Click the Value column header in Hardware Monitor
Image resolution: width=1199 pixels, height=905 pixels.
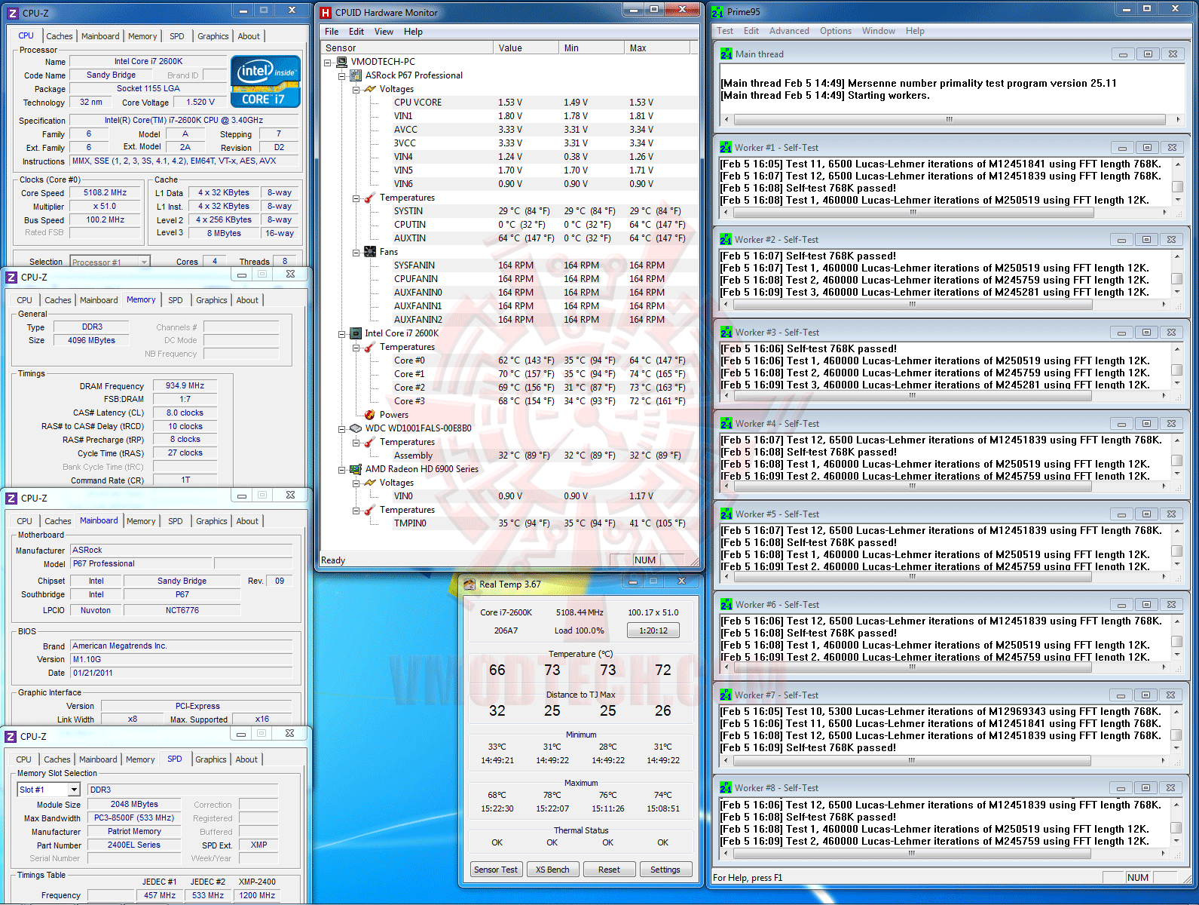(528, 48)
